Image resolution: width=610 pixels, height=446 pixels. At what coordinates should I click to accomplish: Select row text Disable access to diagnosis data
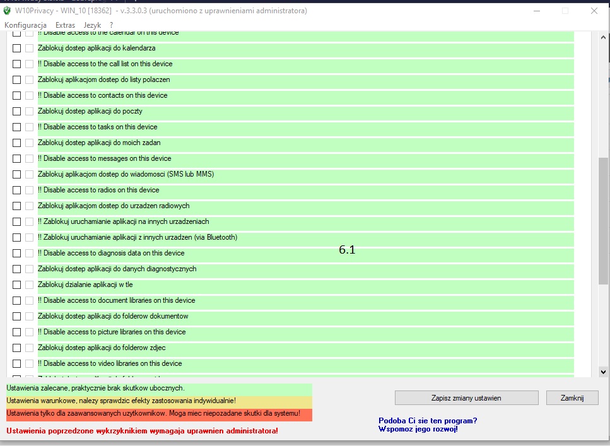tap(111, 253)
